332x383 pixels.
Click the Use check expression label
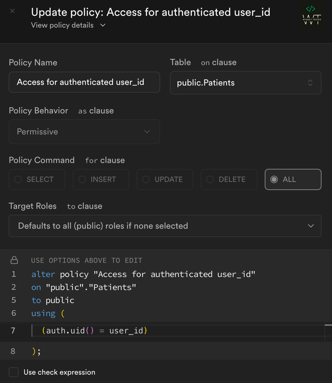59,372
